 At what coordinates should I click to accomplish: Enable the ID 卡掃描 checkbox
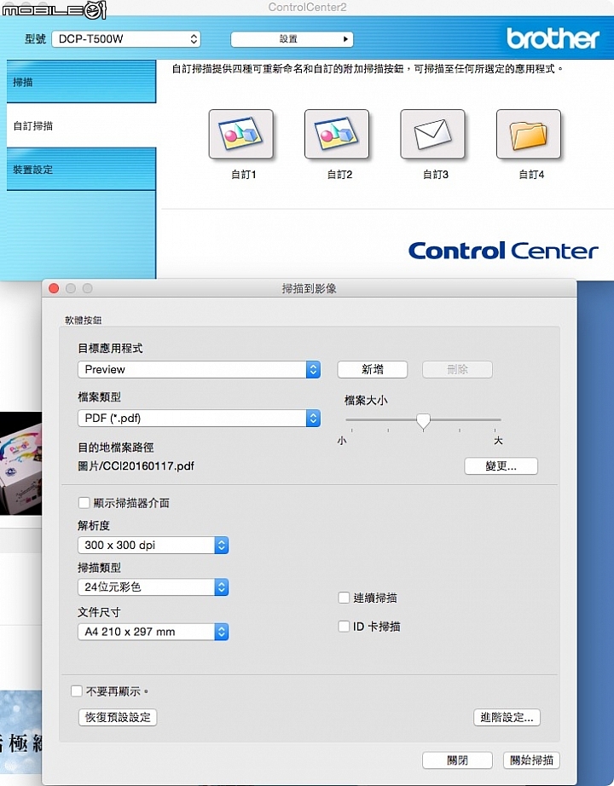pos(344,626)
